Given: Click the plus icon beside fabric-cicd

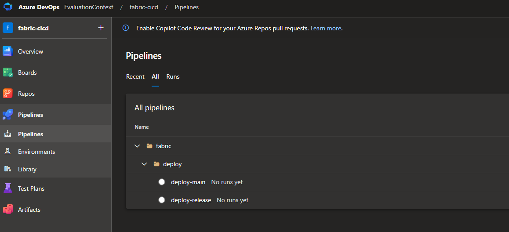Looking at the screenshot, I should click(101, 28).
